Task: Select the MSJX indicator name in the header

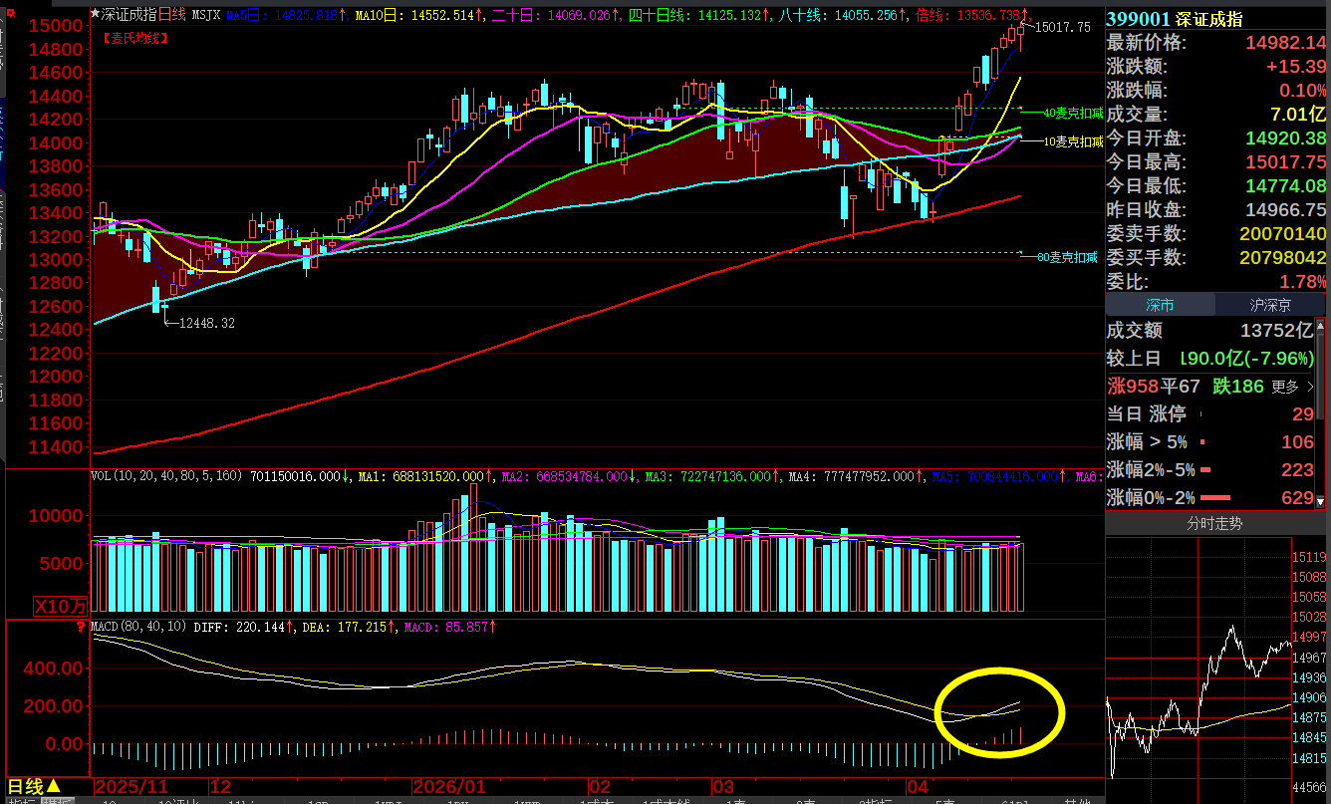Action: (205, 15)
